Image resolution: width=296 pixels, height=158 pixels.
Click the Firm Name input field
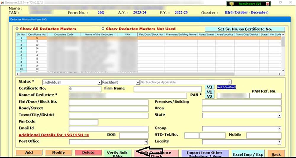[x=168, y=89]
